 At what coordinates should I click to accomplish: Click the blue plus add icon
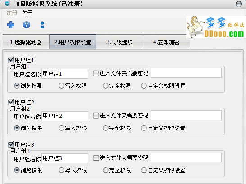click(x=11, y=25)
